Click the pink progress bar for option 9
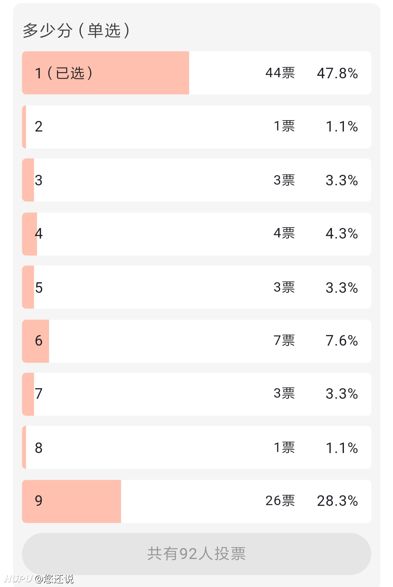This screenshot has width=393, height=587. click(x=72, y=501)
